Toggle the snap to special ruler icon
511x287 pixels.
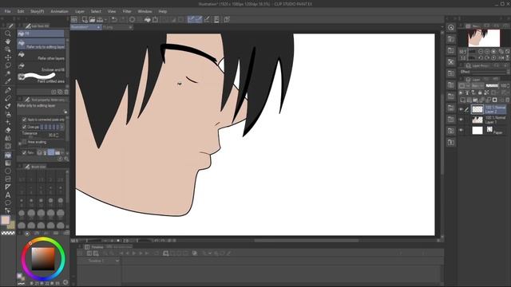click(199, 19)
